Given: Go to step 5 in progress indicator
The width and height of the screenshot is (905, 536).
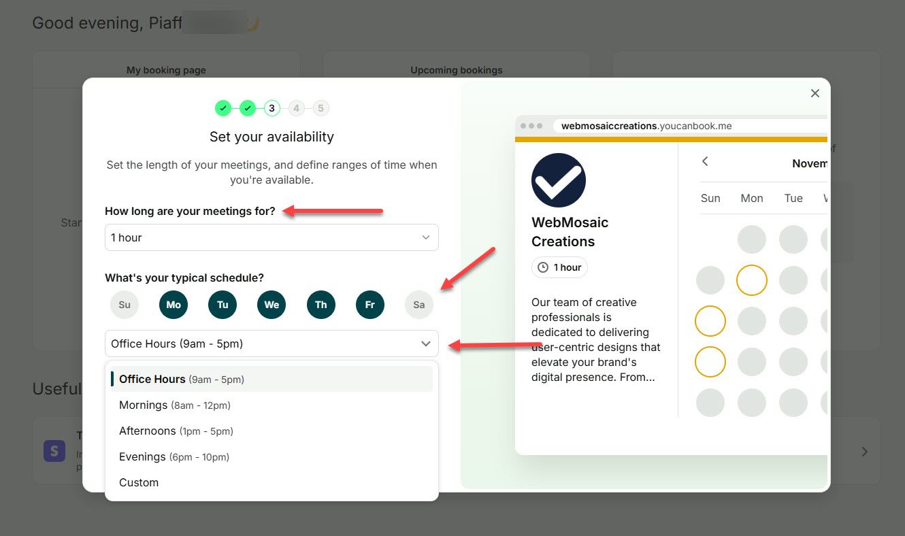Looking at the screenshot, I should [320, 108].
